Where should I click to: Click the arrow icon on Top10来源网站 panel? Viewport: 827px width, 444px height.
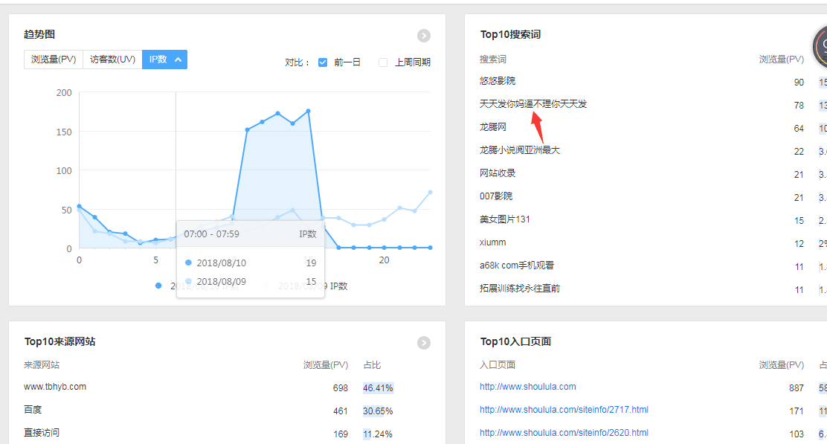[424, 343]
